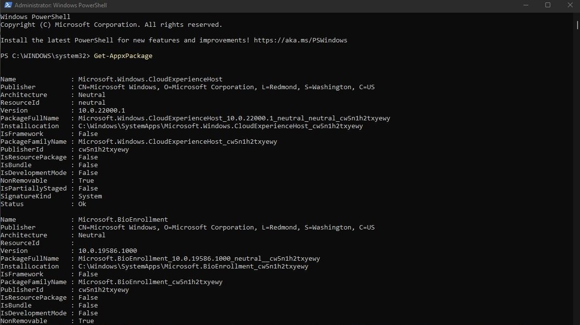Click the Microsoft.BioEnrollment Name value
The height and width of the screenshot is (325, 580).
123,219
